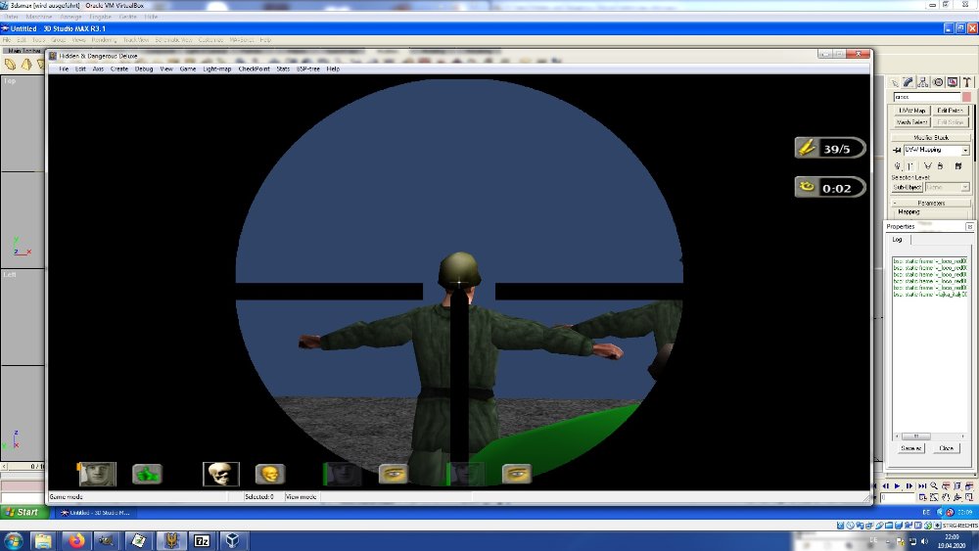Click the ammo counter showing 39/5
This screenshot has height=551, width=979.
click(x=830, y=148)
